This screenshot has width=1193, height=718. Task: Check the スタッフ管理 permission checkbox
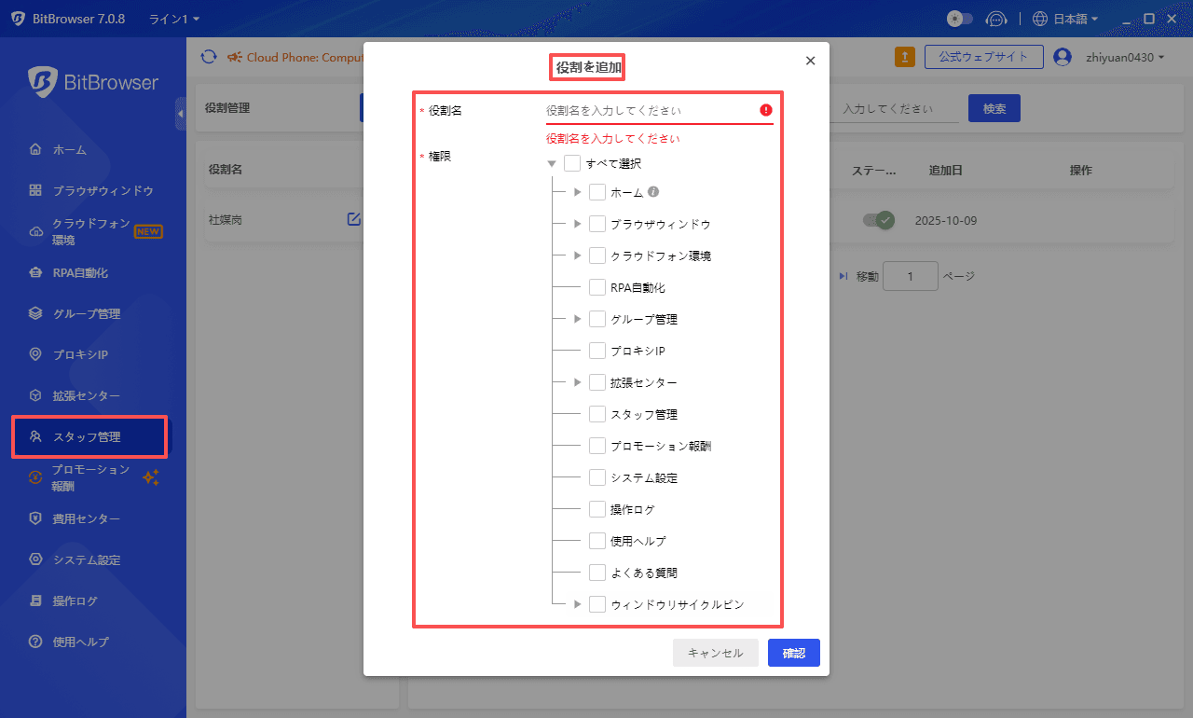596,414
